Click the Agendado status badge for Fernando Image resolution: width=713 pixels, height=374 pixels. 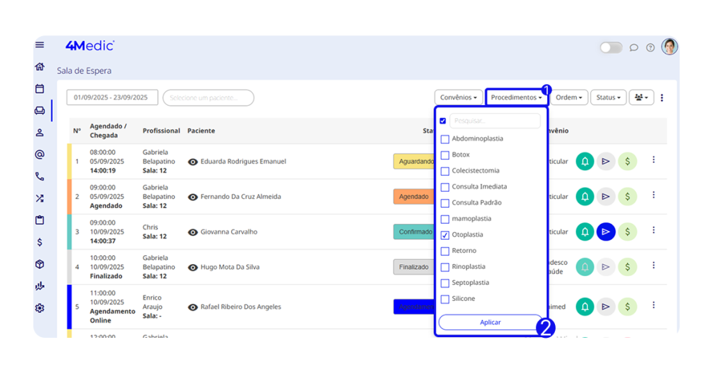[414, 197]
